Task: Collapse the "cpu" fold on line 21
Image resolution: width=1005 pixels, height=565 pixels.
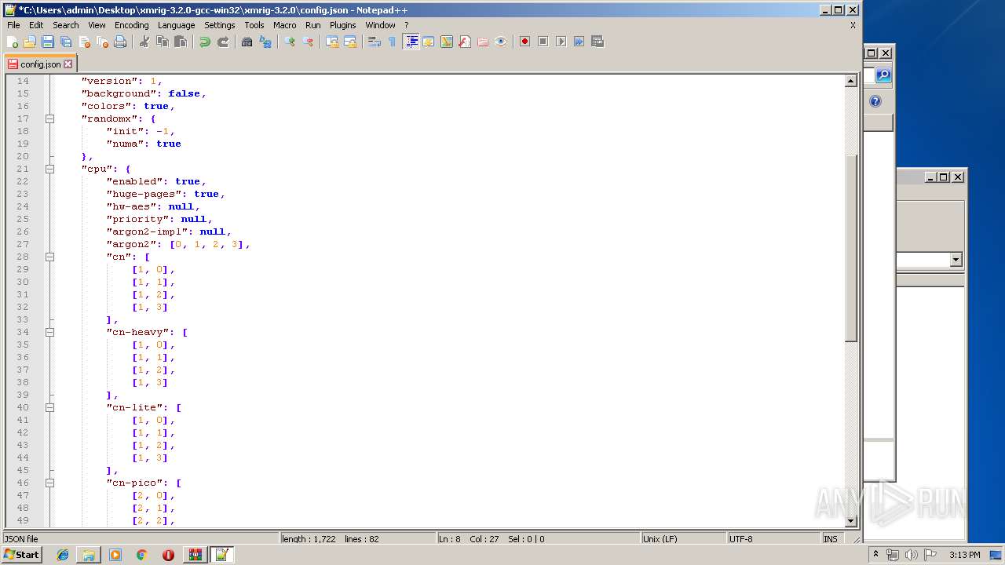Action: pos(49,169)
